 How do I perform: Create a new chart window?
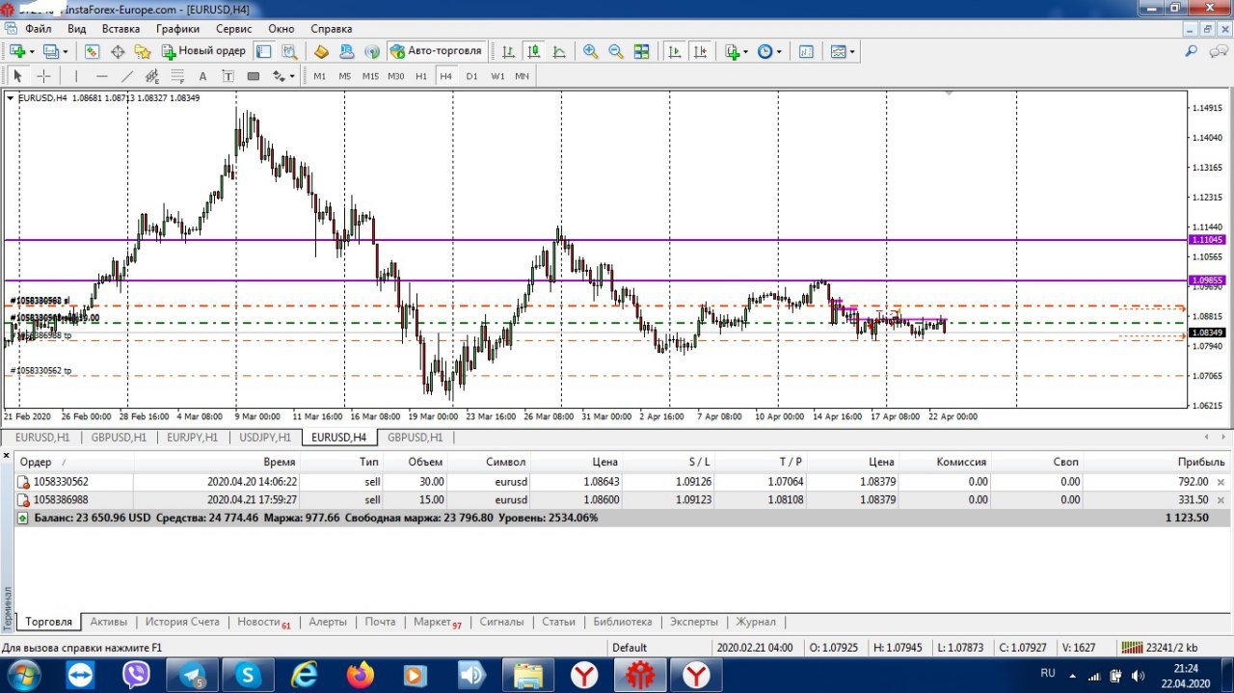tap(17, 51)
